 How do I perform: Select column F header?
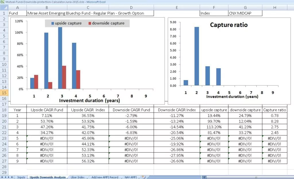[x=214, y=7]
